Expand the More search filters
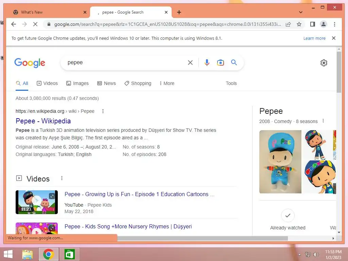Viewport: 348px width, 261px height. [167, 84]
